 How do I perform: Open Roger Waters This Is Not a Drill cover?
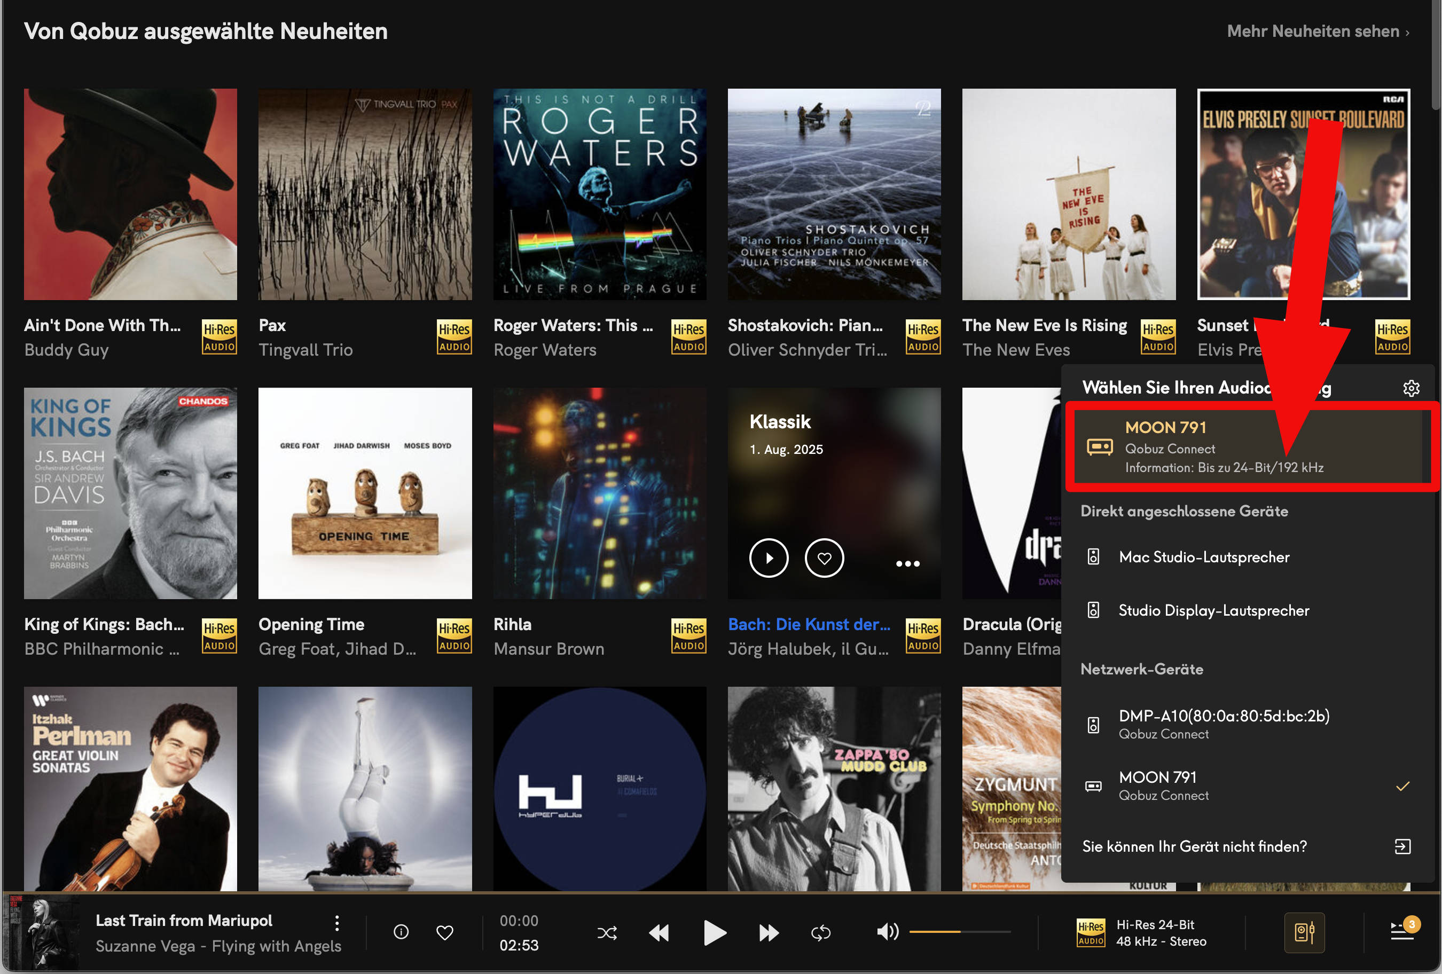pyautogui.click(x=599, y=194)
